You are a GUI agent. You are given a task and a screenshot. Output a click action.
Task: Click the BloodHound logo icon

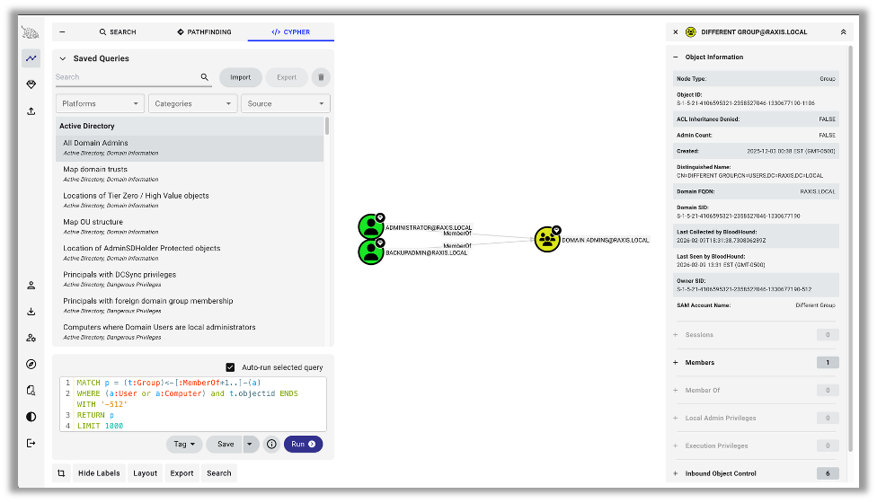click(31, 33)
